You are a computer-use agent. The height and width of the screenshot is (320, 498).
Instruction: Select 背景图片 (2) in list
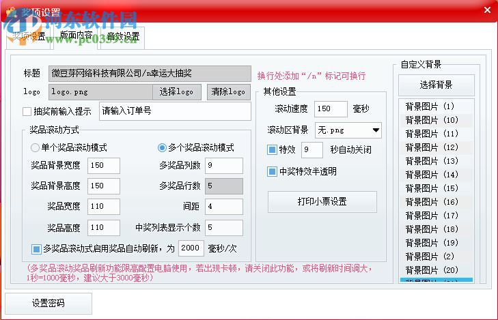pos(437,257)
